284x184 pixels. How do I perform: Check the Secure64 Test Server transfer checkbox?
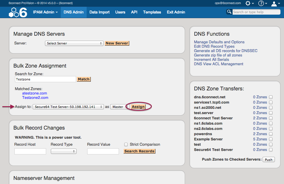[271, 150]
